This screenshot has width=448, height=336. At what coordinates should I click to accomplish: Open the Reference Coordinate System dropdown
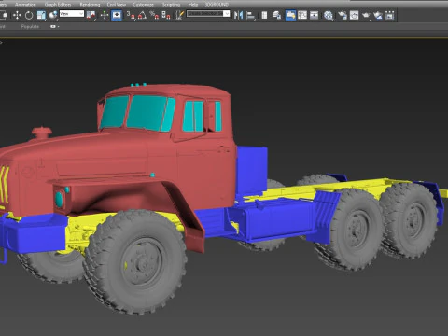[x=72, y=14]
